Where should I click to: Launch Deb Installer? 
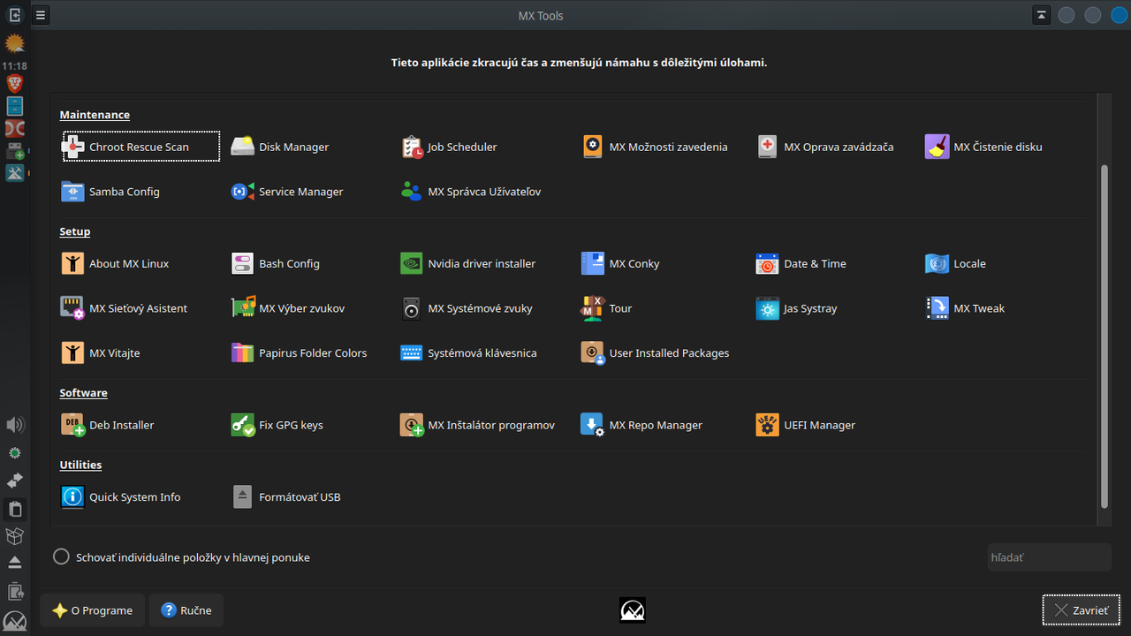point(108,425)
